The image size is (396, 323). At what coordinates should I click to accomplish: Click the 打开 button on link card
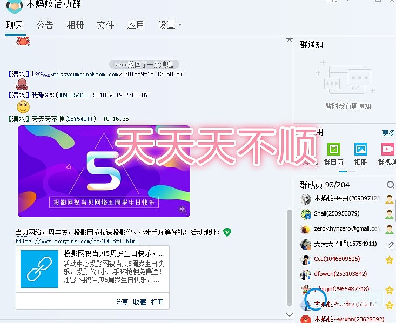[x=157, y=302]
